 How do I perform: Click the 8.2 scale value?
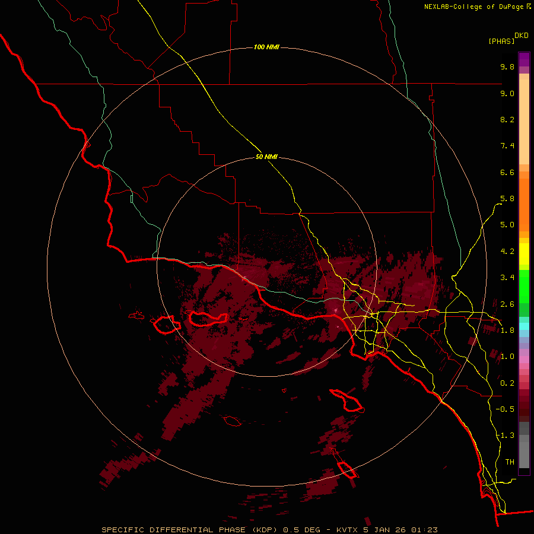pos(507,119)
